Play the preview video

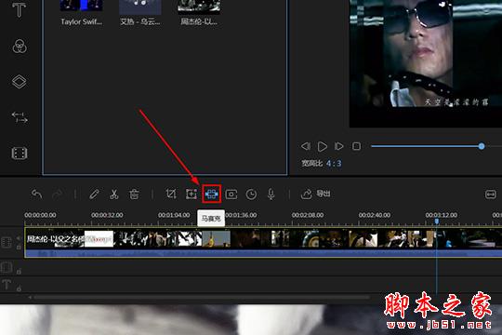click(x=322, y=146)
